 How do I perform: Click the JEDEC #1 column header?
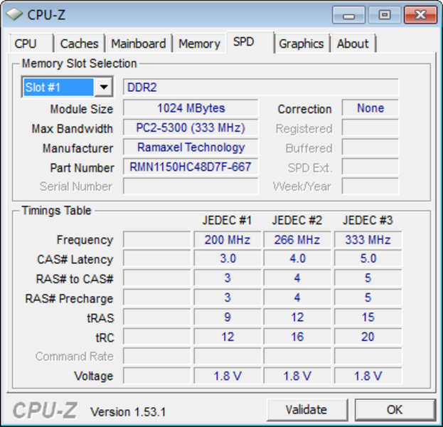(227, 221)
